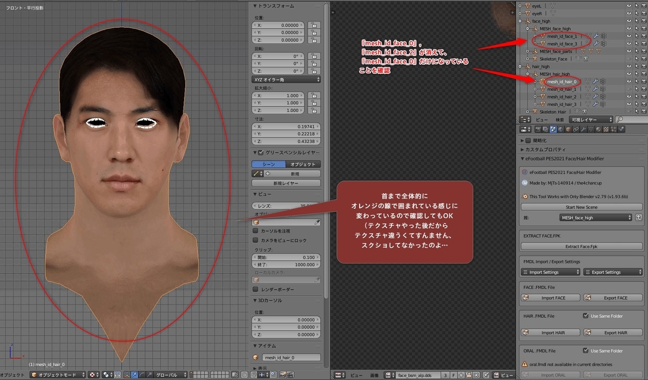
Task: Lock the rotation Z transform field
Action: (x=313, y=71)
